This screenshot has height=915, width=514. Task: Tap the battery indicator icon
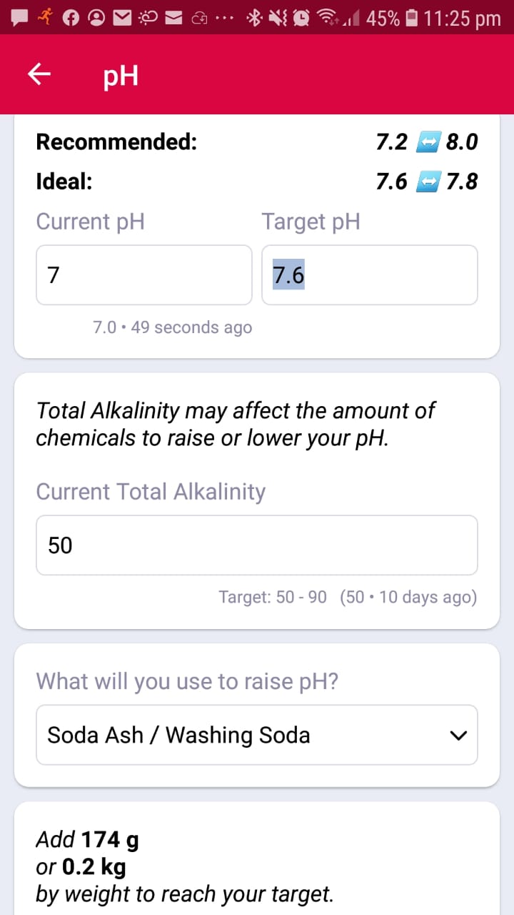[412, 19]
